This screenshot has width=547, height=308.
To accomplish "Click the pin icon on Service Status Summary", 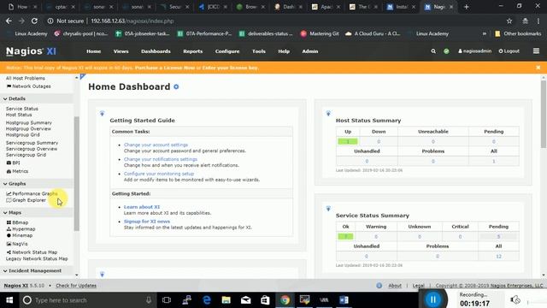I will point(328,209).
